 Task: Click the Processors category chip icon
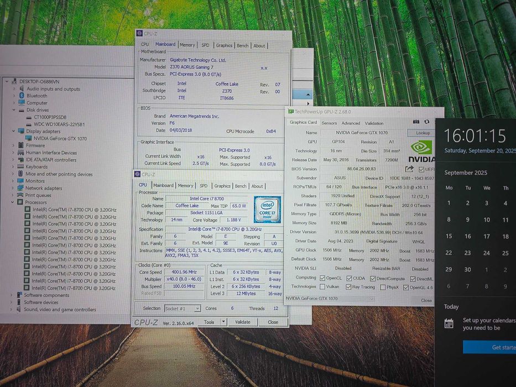pos(20,202)
